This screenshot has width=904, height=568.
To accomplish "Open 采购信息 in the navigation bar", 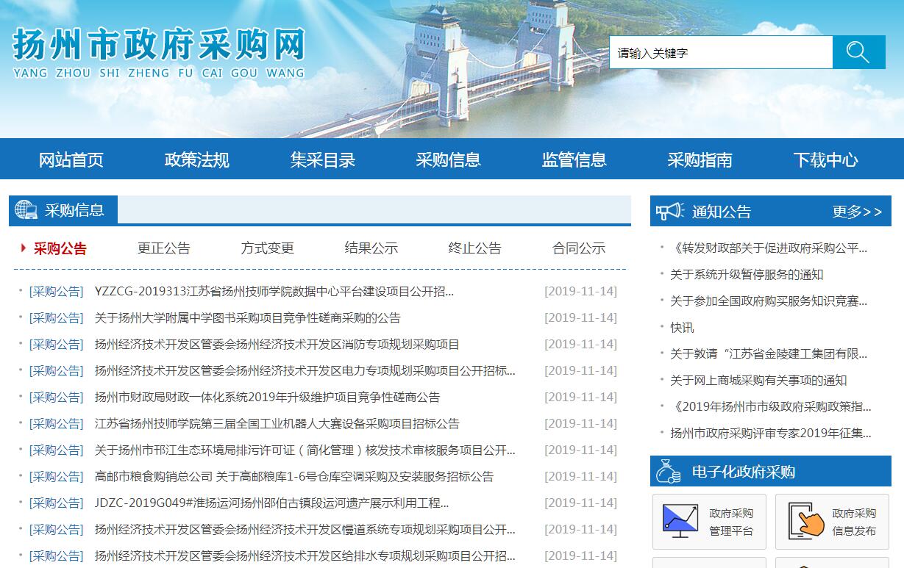I will 448,159.
